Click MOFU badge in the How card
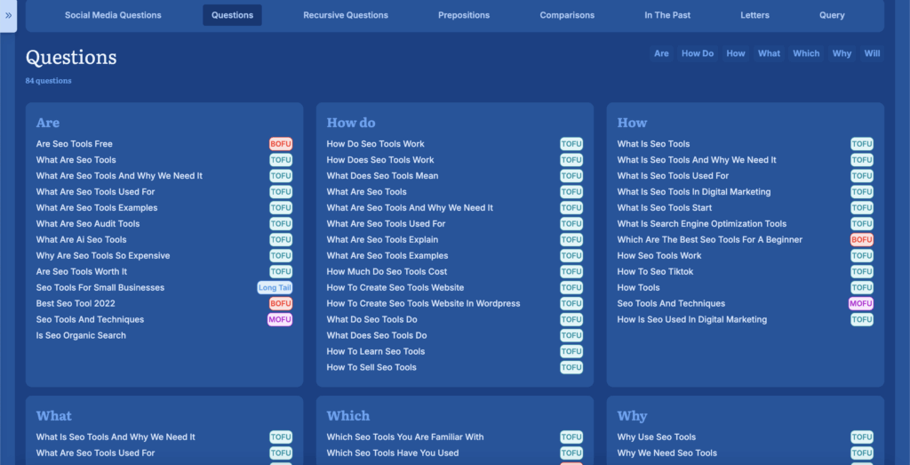The height and width of the screenshot is (465, 910). (861, 304)
